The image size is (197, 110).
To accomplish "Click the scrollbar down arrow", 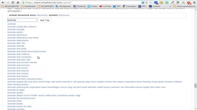I will pos(195,109).
